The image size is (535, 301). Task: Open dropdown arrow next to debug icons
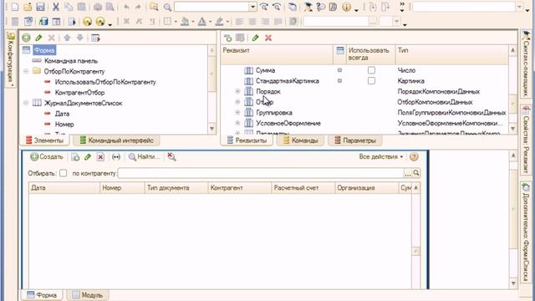click(110, 24)
